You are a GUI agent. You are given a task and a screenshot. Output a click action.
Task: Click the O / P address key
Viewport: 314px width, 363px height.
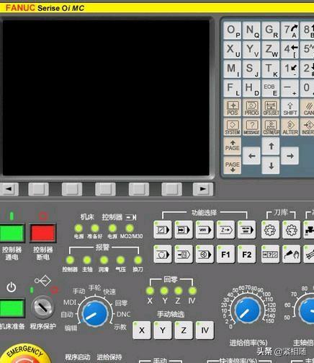point(233,30)
